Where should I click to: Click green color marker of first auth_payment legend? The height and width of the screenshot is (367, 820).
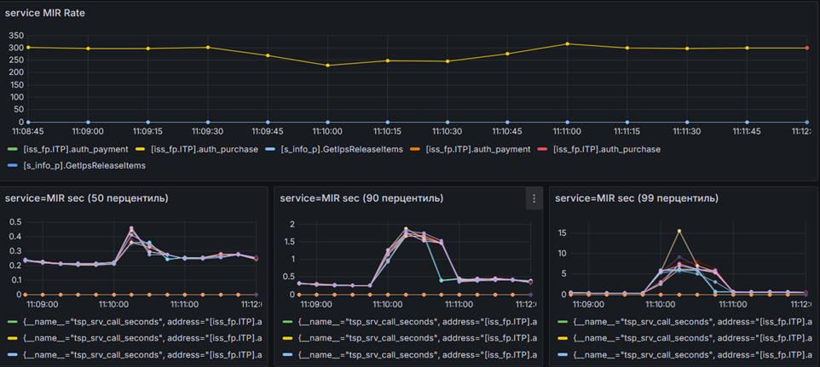[11, 149]
